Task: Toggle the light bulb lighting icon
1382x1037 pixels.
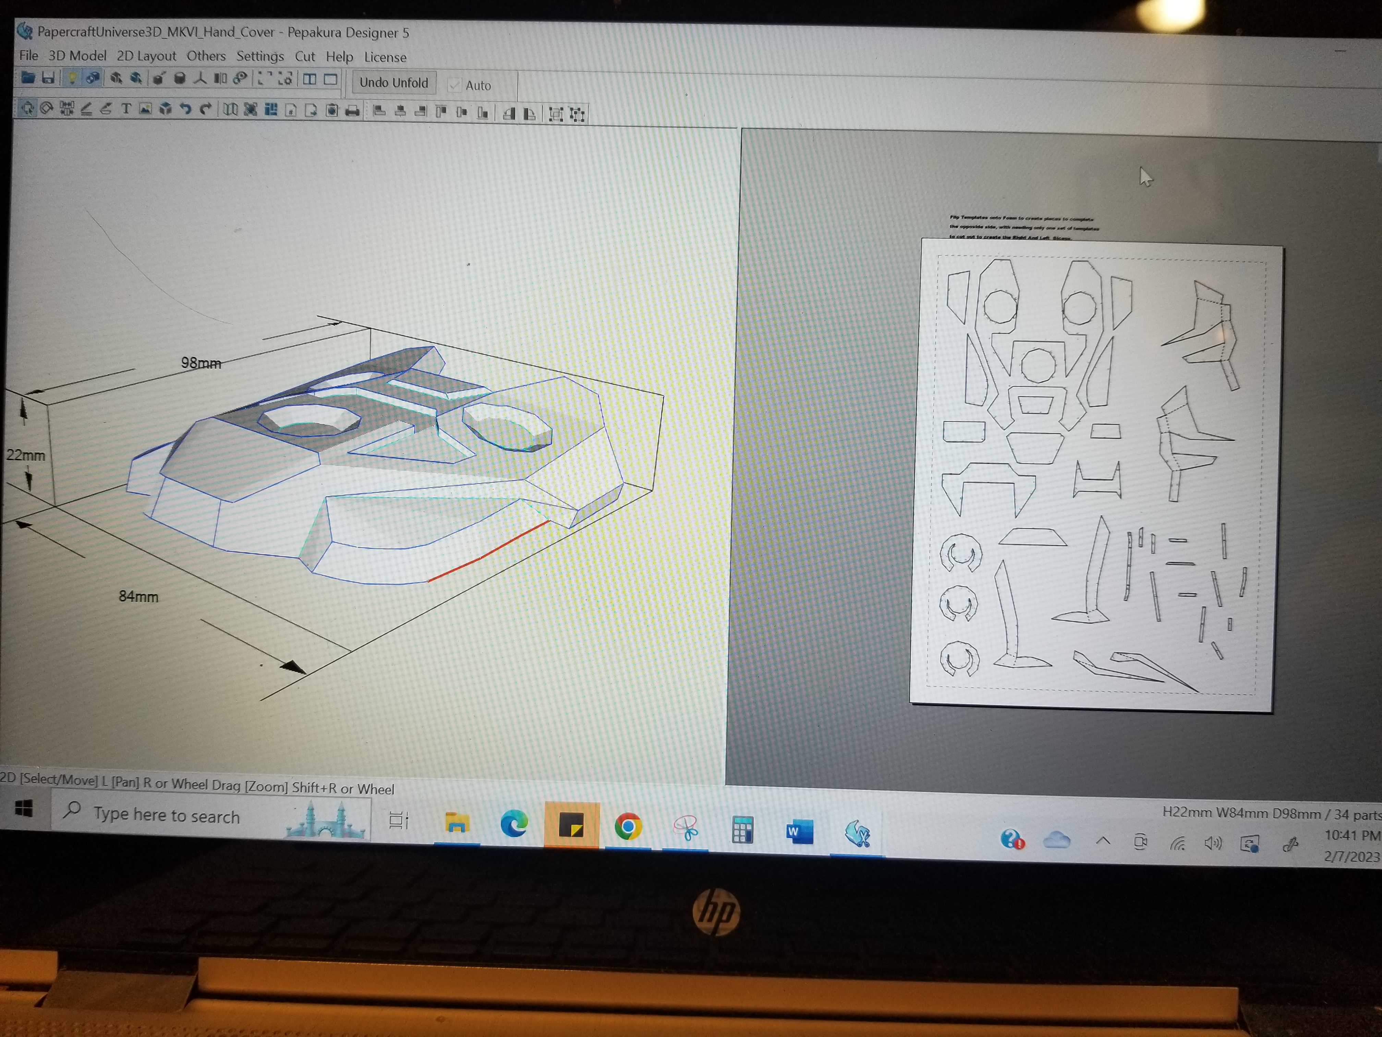Action: coord(72,78)
